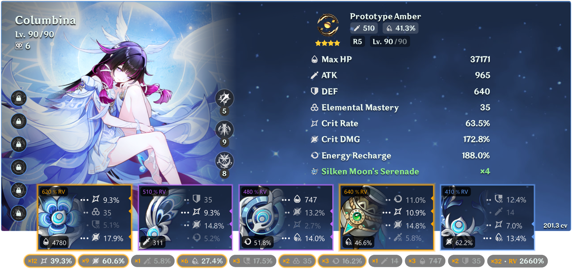The width and height of the screenshot is (572, 270).
Task: Click the x32 RV 2660% total pill
Action: point(517,261)
